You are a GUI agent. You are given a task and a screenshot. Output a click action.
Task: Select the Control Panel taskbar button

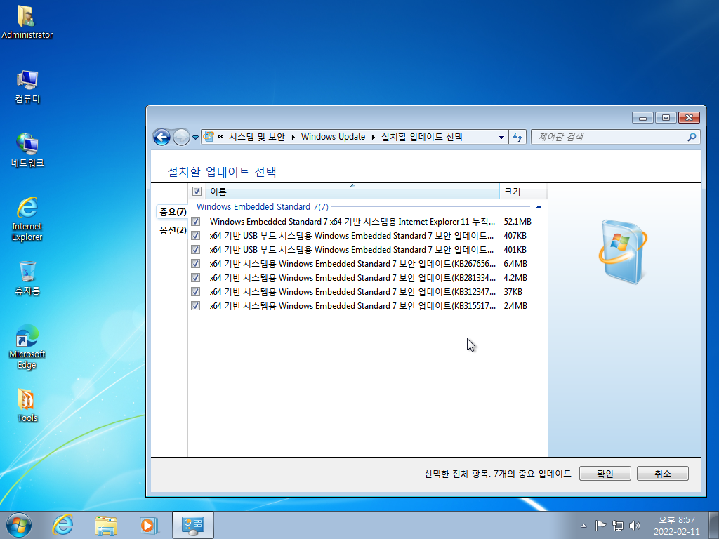click(x=193, y=525)
